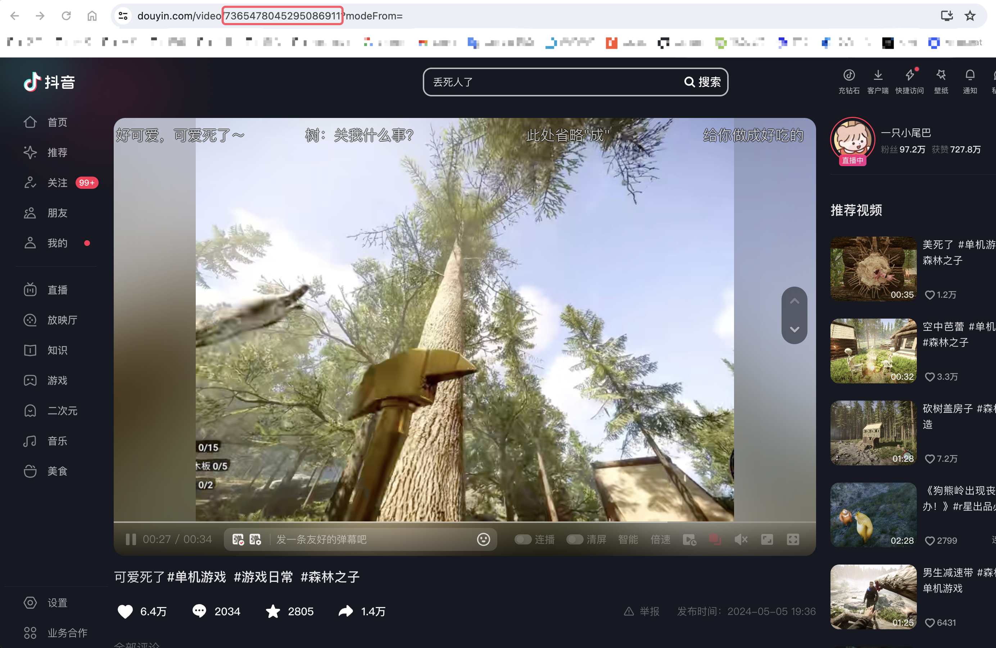
Task: Open recommended video 男生减速带 thumbnail
Action: (873, 597)
